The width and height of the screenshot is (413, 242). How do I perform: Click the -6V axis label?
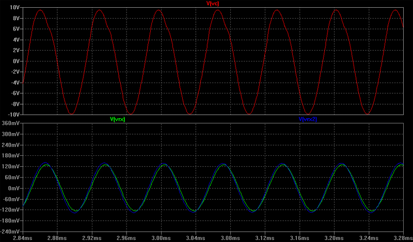click(15, 93)
